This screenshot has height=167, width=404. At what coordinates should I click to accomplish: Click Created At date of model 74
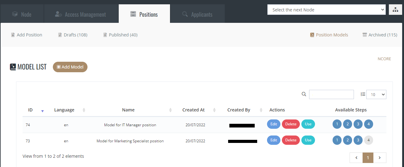click(x=195, y=125)
